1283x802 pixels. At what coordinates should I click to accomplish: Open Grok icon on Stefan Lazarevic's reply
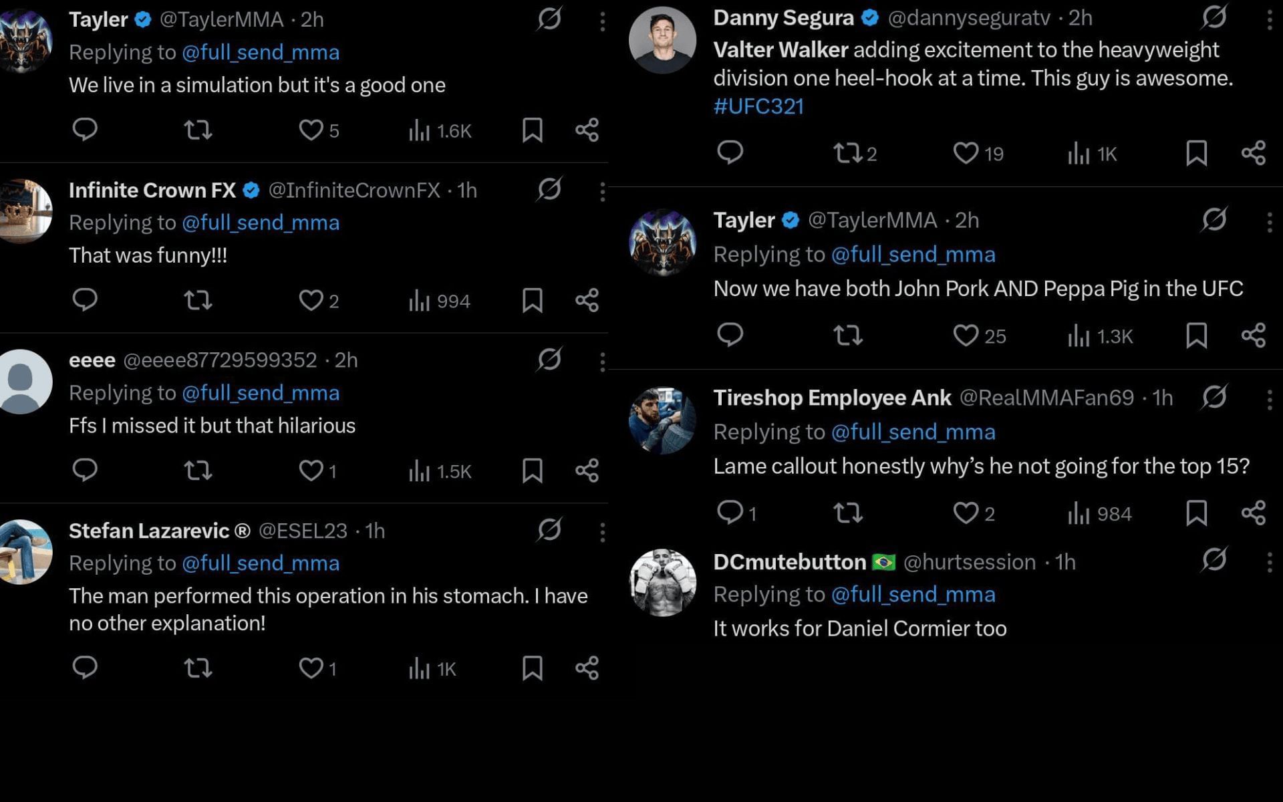pyautogui.click(x=549, y=530)
